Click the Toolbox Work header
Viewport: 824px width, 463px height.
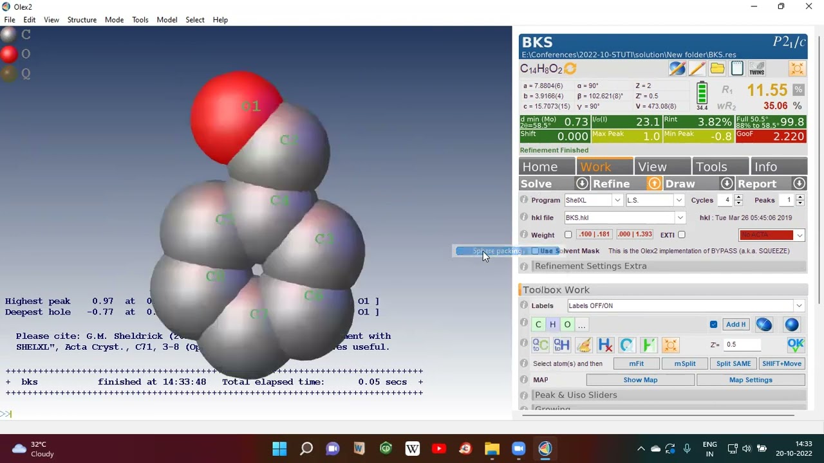pyautogui.click(x=663, y=289)
